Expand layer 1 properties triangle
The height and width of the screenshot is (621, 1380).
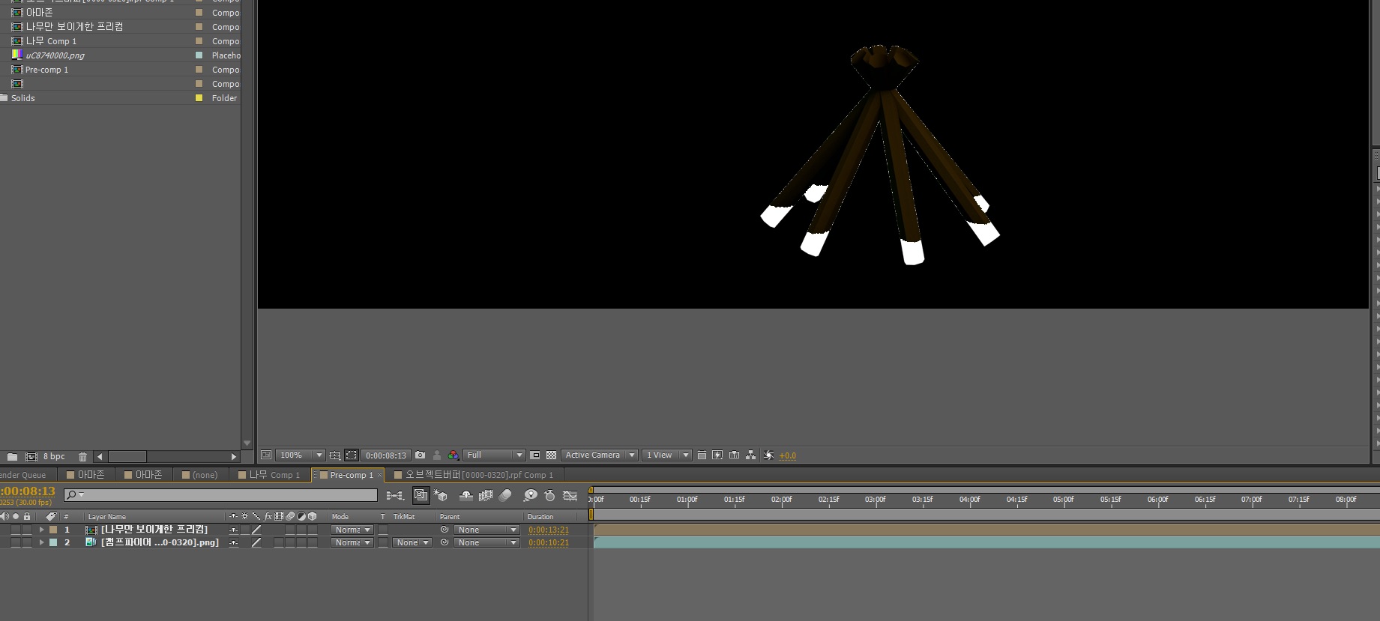click(x=41, y=530)
